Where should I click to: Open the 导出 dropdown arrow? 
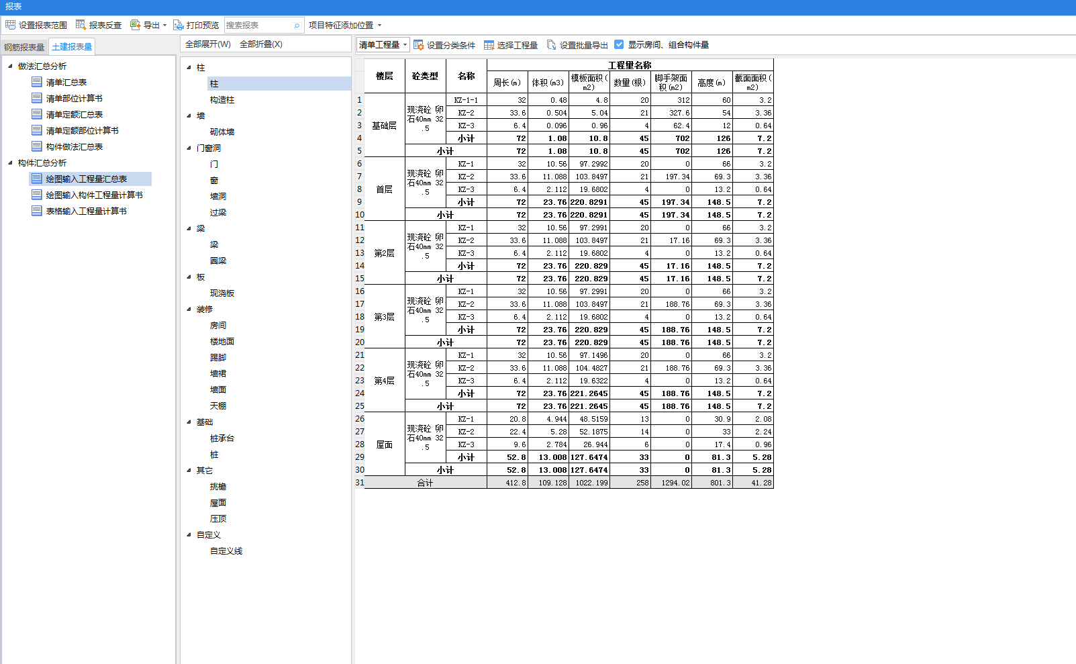164,26
